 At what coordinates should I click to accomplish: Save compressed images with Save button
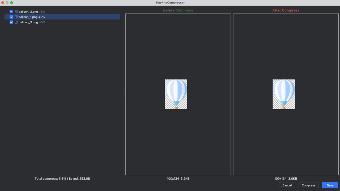[330, 185]
